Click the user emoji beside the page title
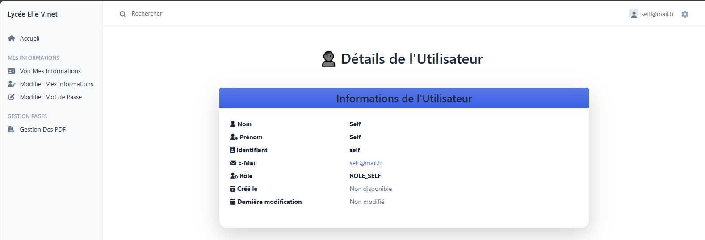The height and width of the screenshot is (240, 705). tap(328, 59)
